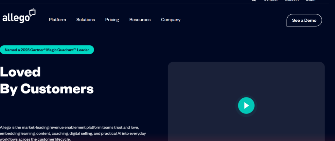This screenshot has height=141, width=335.
Task: Click the word Loved in the headline
Action: [x=20, y=72]
